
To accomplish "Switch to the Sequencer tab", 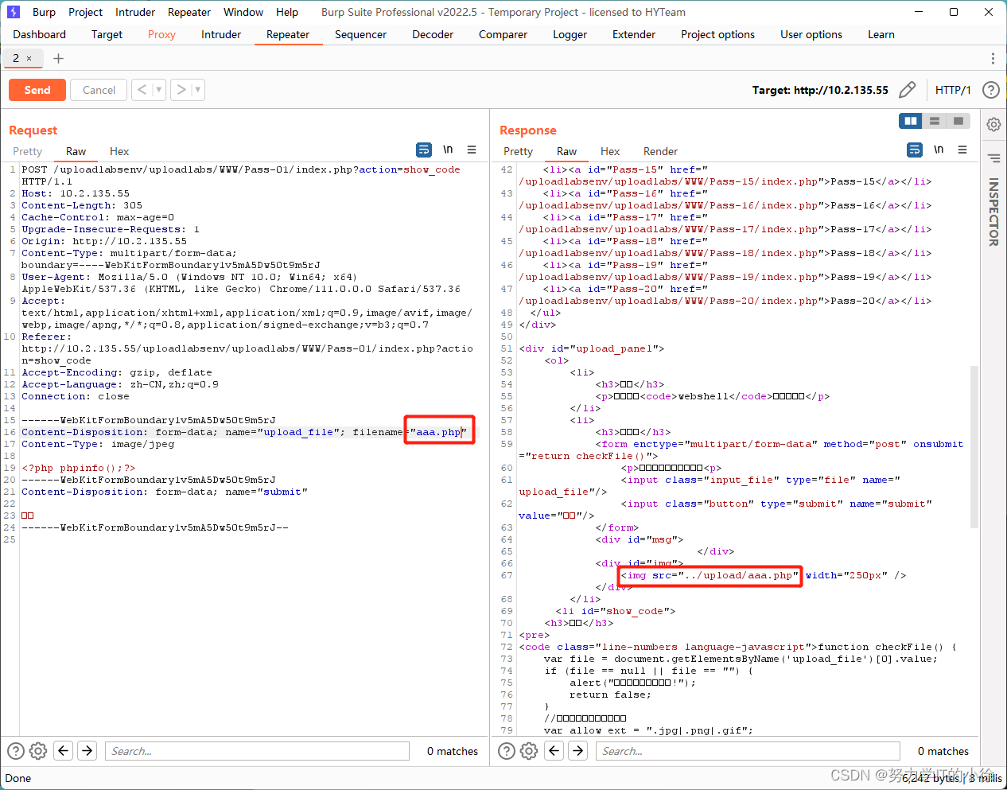I will click(360, 34).
